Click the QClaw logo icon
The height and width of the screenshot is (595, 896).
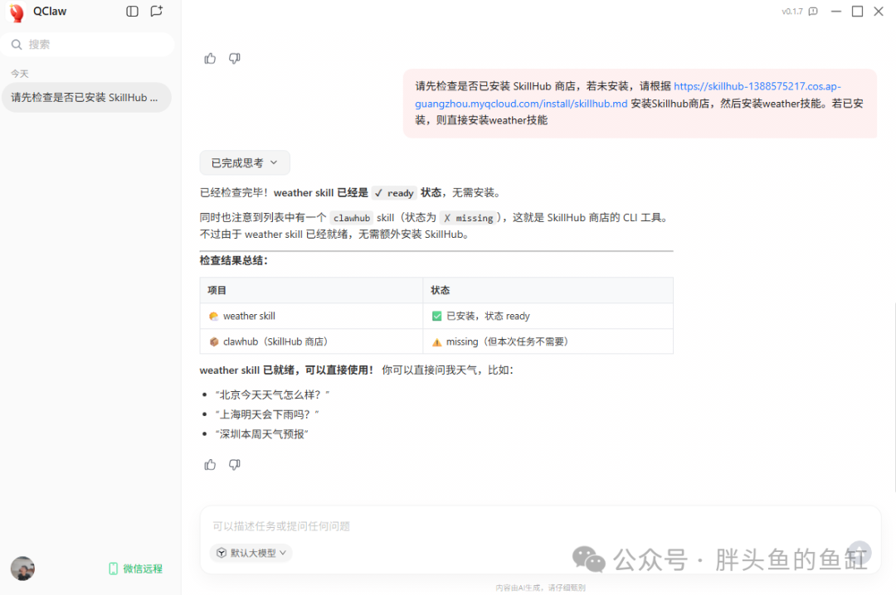coord(17,12)
